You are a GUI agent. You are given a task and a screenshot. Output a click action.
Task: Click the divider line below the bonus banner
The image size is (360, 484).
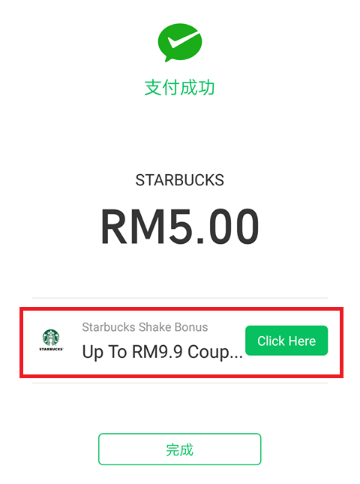click(x=180, y=383)
